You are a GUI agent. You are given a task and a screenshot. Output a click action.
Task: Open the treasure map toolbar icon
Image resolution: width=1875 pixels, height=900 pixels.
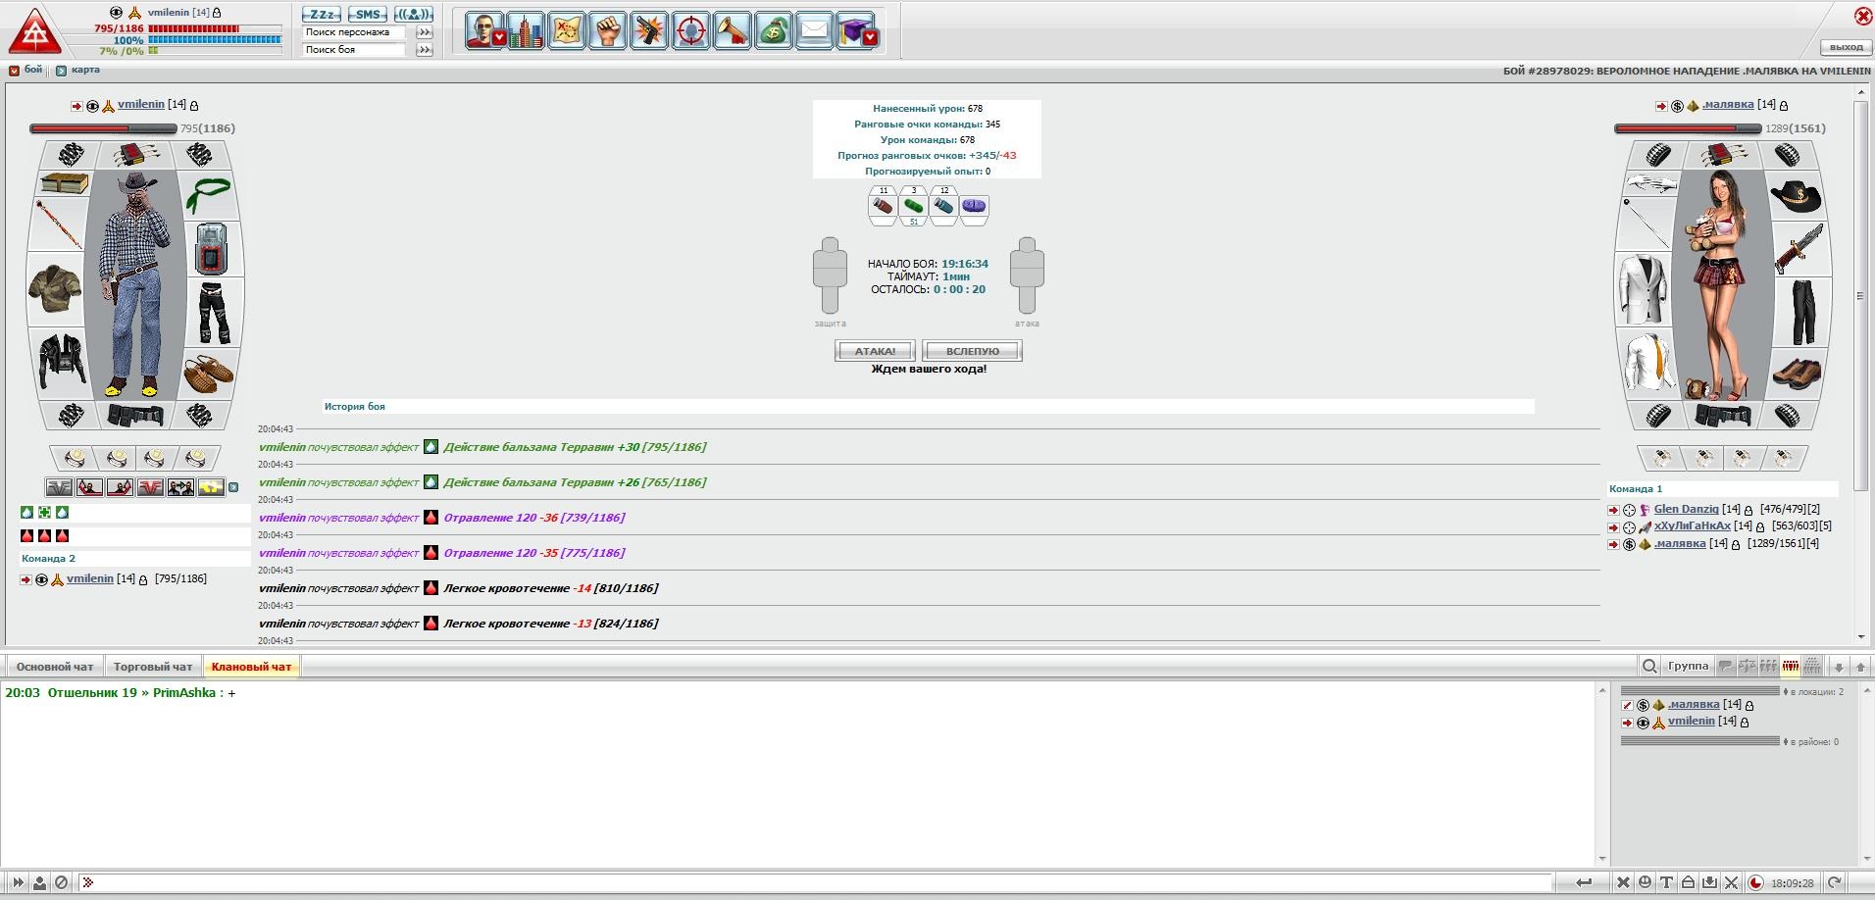[x=567, y=31]
